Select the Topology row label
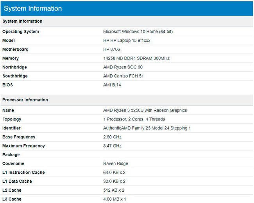Image resolution: width=254 pixels, height=203 pixels. [x=12, y=119]
